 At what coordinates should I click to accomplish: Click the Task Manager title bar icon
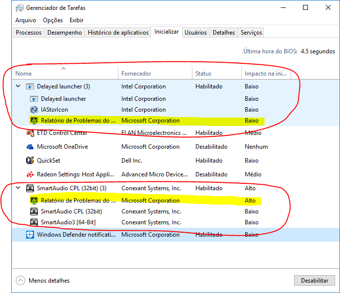coord(20,8)
